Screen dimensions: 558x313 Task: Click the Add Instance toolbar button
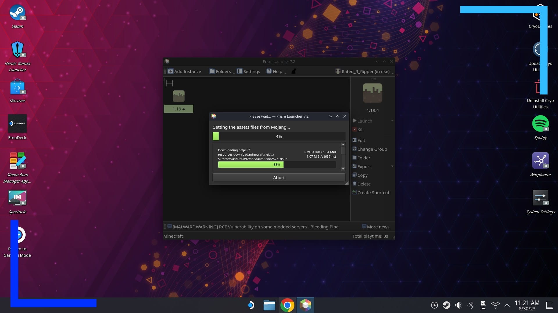coord(185,71)
